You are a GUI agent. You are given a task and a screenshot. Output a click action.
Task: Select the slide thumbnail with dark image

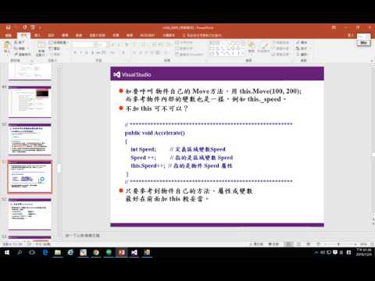30,101
